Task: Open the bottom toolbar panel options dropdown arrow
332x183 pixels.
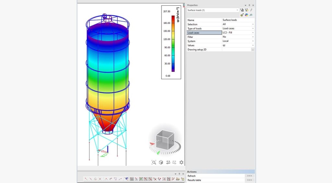Action: click(x=175, y=174)
